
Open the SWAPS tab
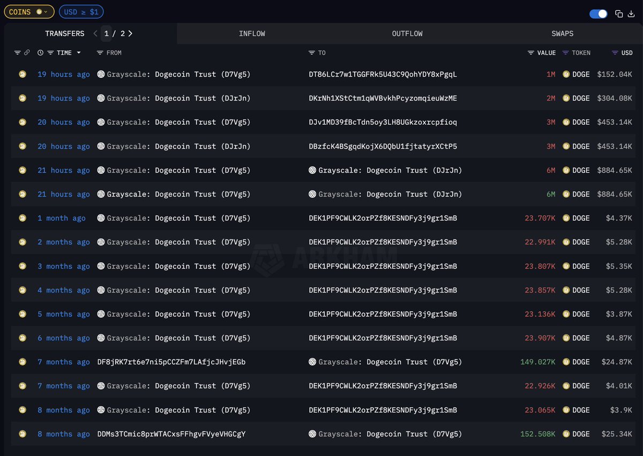coord(562,33)
